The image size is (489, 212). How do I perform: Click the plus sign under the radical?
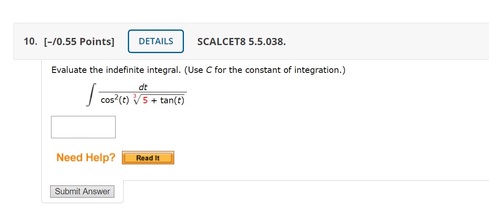(x=154, y=101)
